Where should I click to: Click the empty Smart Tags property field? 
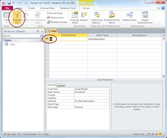92,104
